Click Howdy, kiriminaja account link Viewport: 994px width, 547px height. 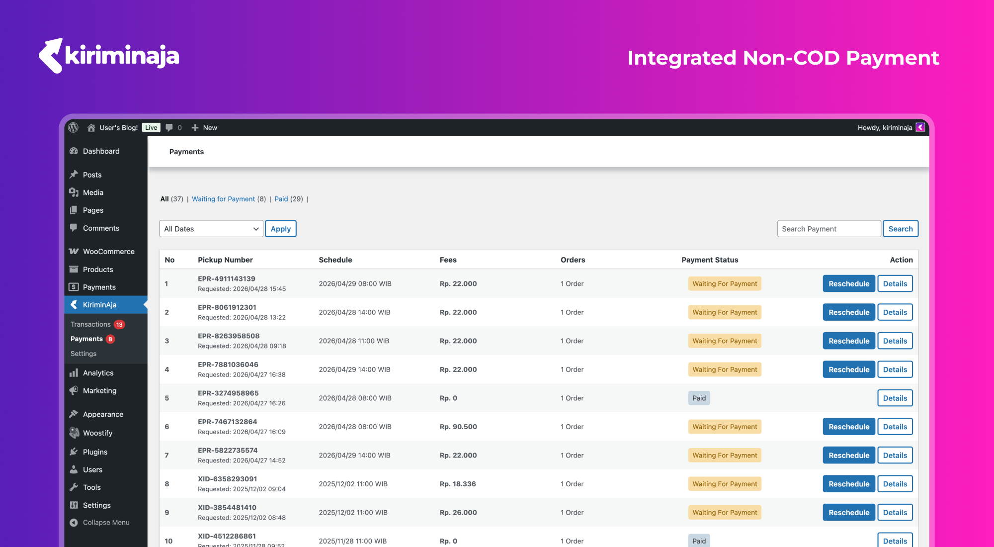point(885,128)
